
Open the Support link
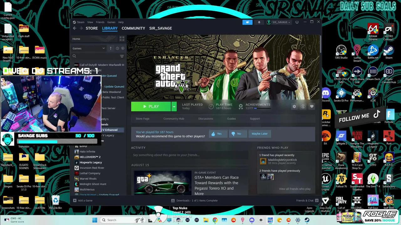(255, 119)
